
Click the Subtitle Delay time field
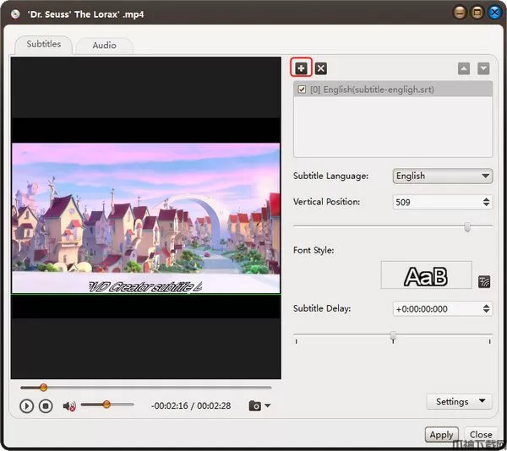436,309
